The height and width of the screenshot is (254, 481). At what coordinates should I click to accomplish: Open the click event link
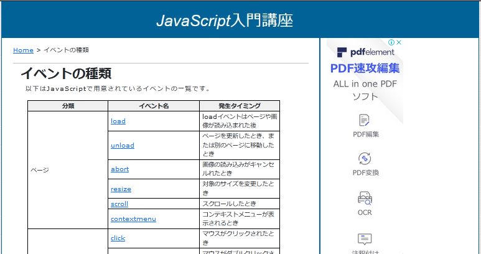click(118, 238)
